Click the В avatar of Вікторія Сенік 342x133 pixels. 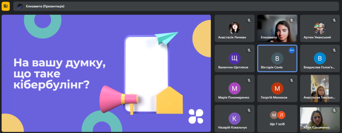coord(277,58)
